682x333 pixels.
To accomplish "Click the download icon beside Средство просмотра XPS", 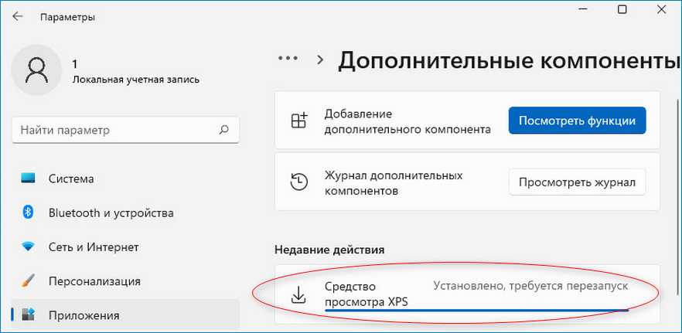I will (298, 294).
